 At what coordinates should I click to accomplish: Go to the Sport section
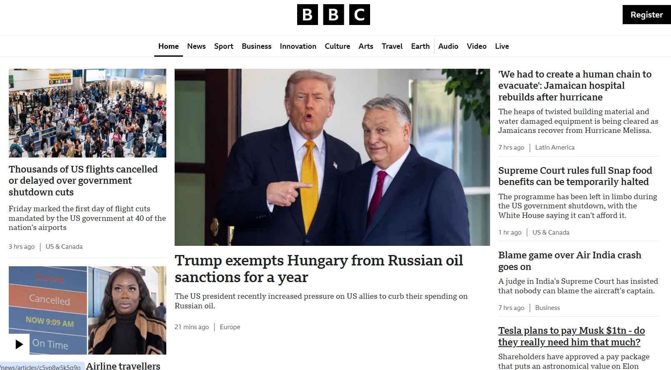tap(224, 46)
